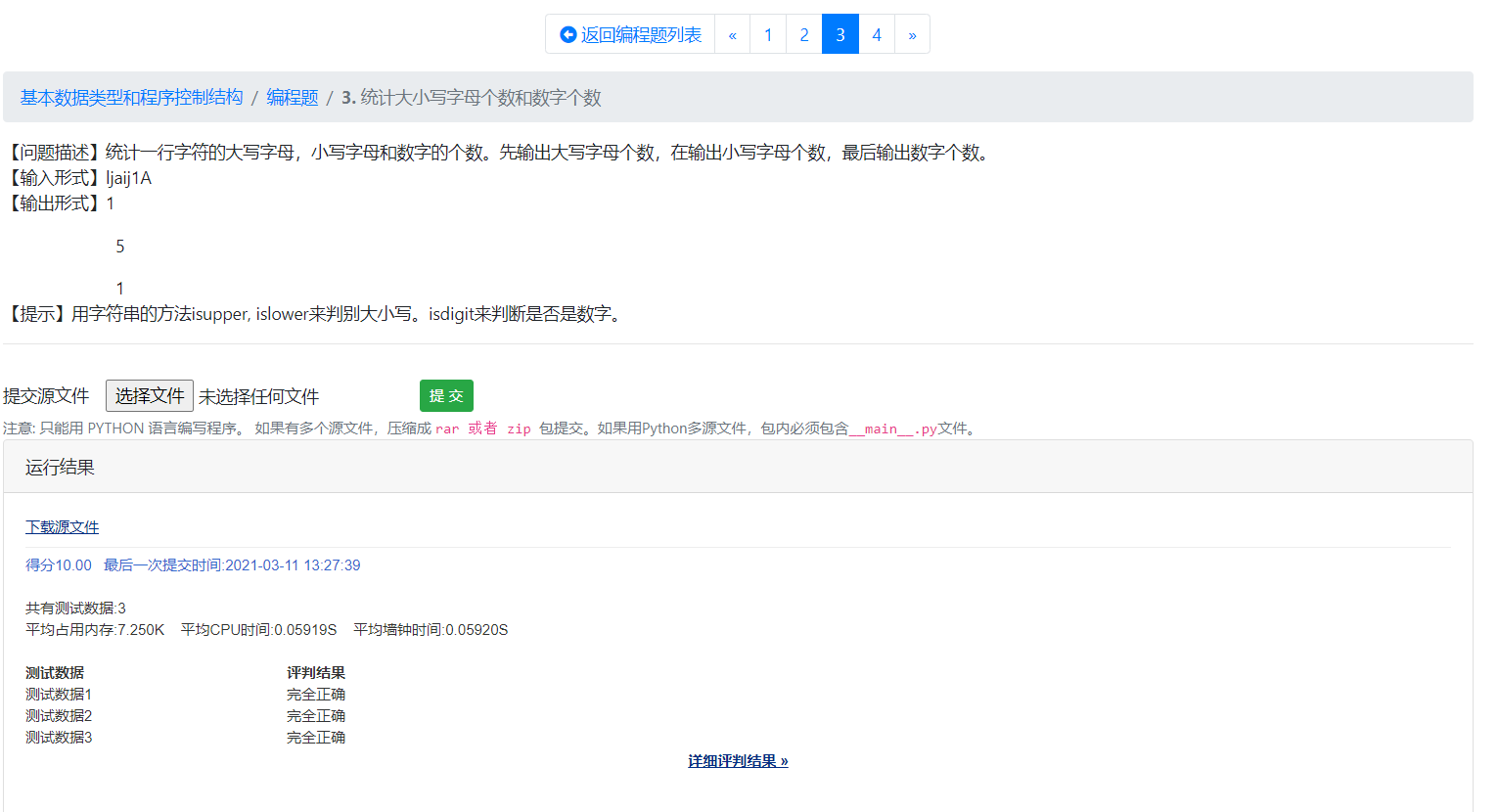Image resolution: width=1498 pixels, height=812 pixels.
Task: Switch to page 1
Action: coord(768,33)
